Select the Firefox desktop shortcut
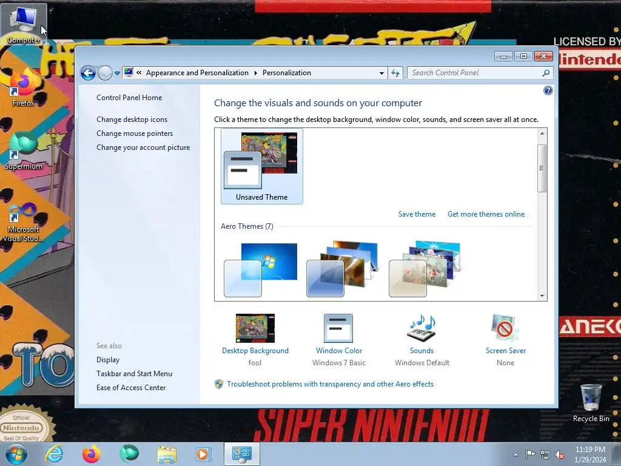Image resolution: width=621 pixels, height=466 pixels. pos(24,88)
